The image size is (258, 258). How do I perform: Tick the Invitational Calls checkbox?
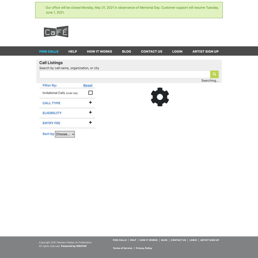(x=91, y=93)
